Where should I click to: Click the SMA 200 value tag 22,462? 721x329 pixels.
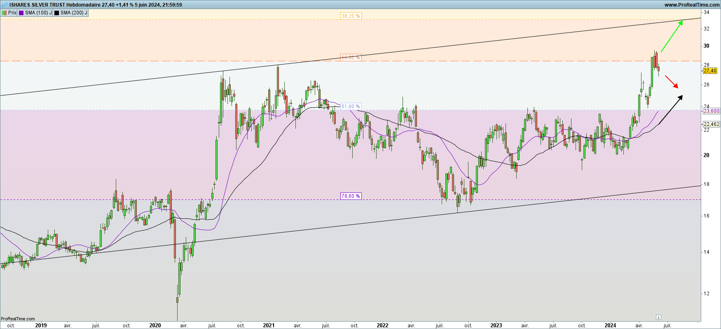coord(711,124)
